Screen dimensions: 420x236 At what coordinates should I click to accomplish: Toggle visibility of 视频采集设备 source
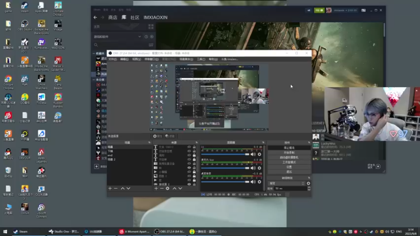(x=189, y=164)
